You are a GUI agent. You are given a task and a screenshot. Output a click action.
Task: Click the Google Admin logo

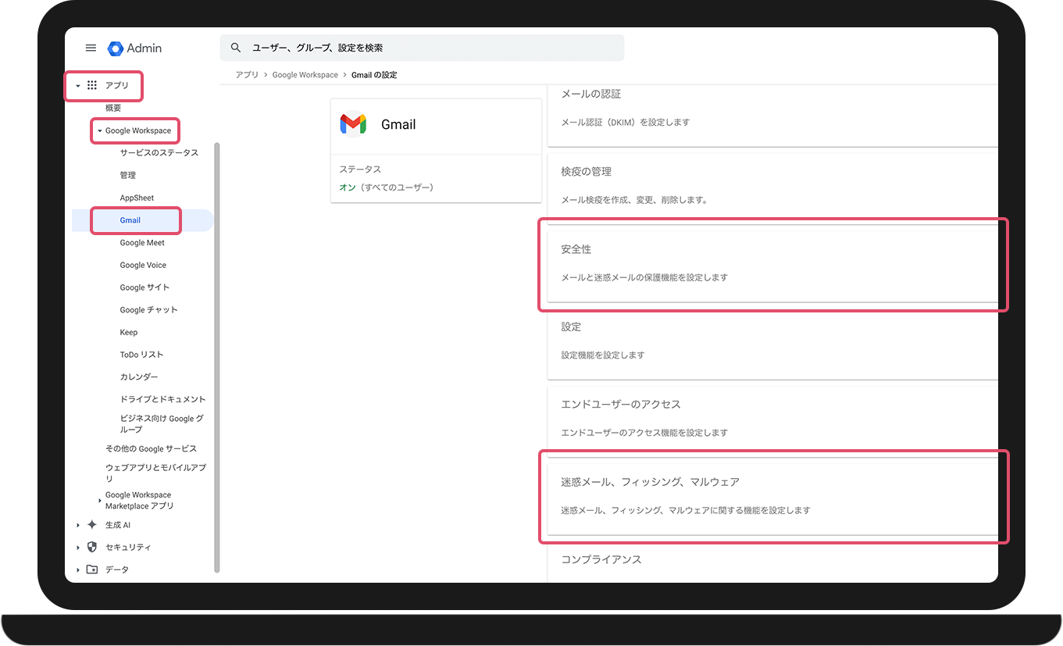(134, 48)
